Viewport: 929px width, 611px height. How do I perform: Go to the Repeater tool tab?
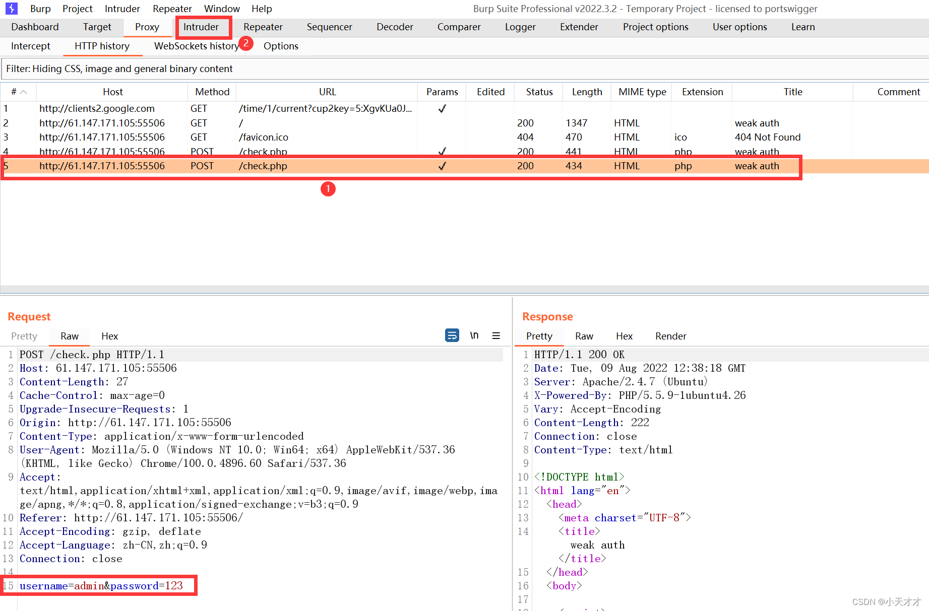pyautogui.click(x=263, y=27)
